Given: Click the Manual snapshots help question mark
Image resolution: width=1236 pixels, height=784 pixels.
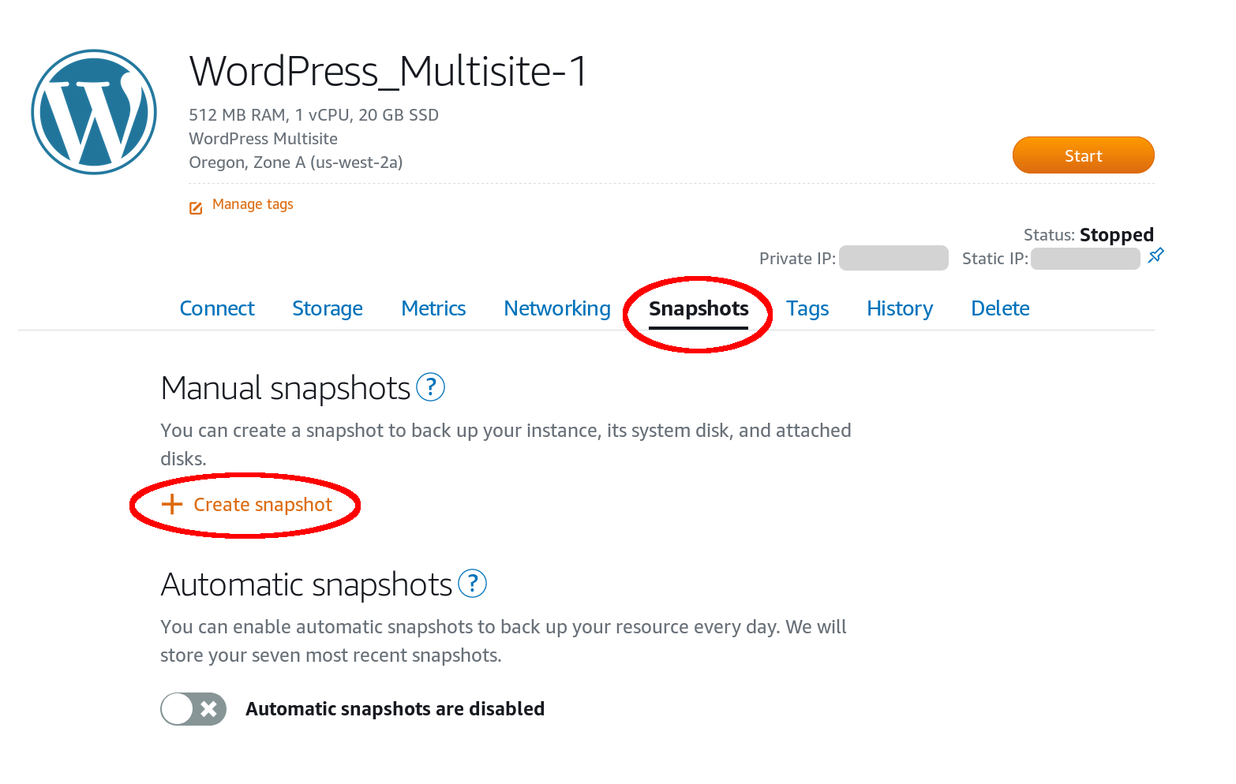Looking at the screenshot, I should pyautogui.click(x=430, y=387).
